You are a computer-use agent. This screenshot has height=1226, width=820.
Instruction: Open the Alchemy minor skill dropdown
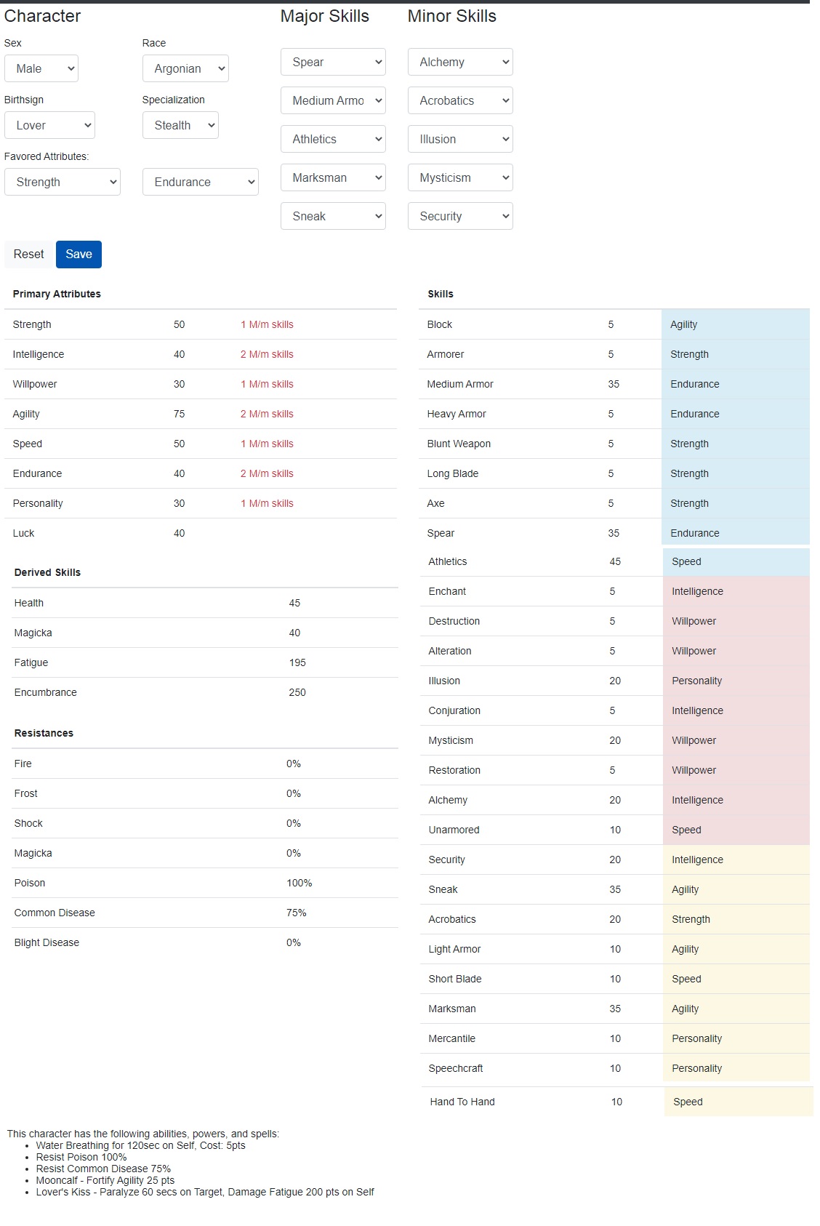click(460, 62)
